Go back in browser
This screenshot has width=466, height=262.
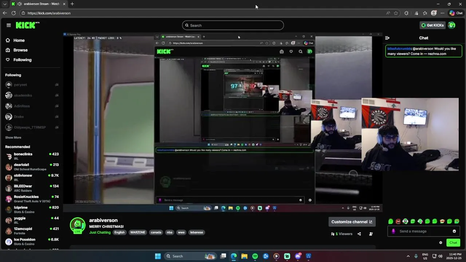5,13
